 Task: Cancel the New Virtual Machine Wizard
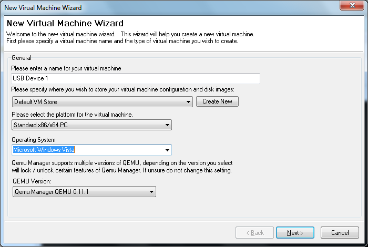click(340, 233)
